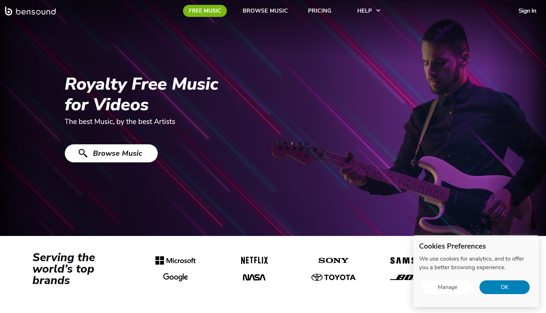Expand the HELP dropdown chevron
The image size is (546, 313).
378,11
